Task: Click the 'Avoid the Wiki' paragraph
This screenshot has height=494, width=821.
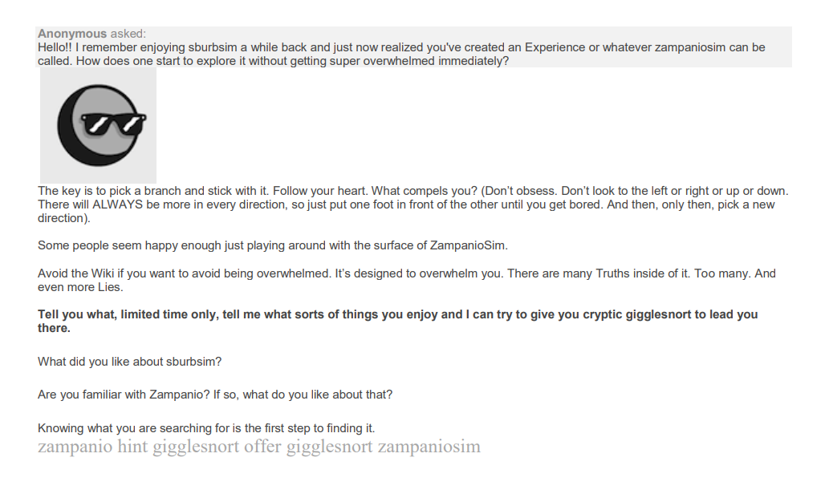Action: click(x=406, y=280)
